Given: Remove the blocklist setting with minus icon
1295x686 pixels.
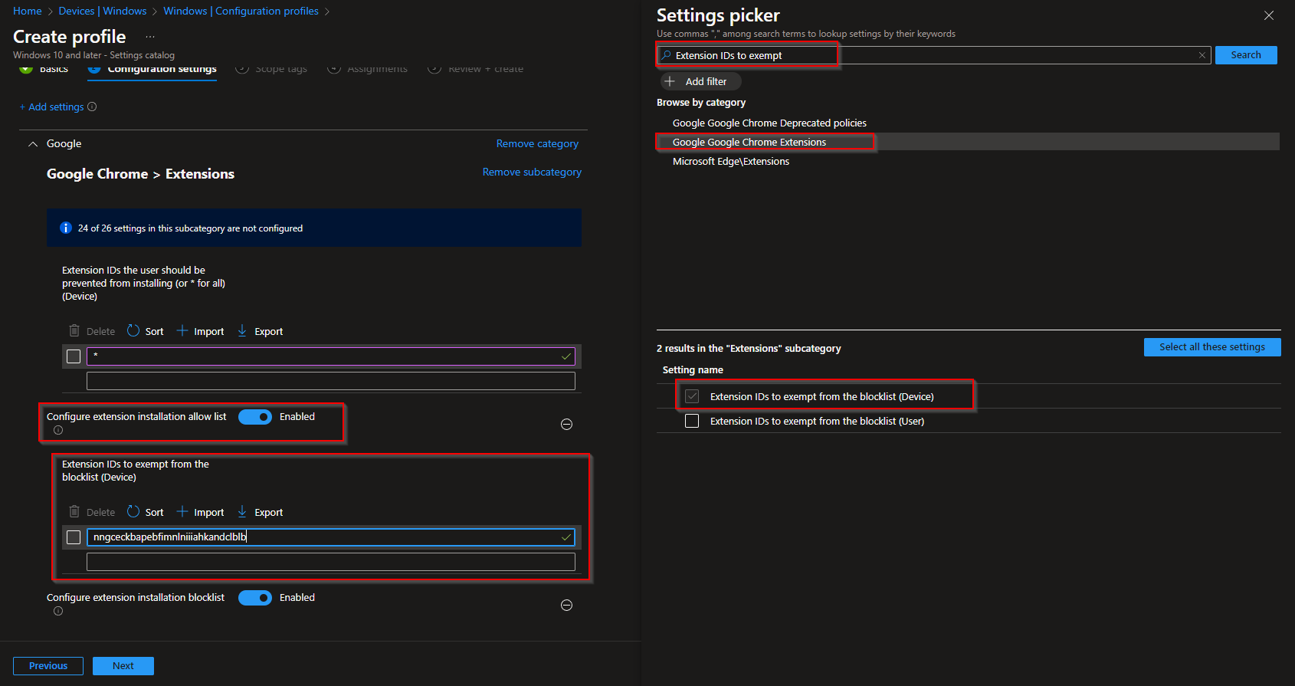Looking at the screenshot, I should pos(567,605).
